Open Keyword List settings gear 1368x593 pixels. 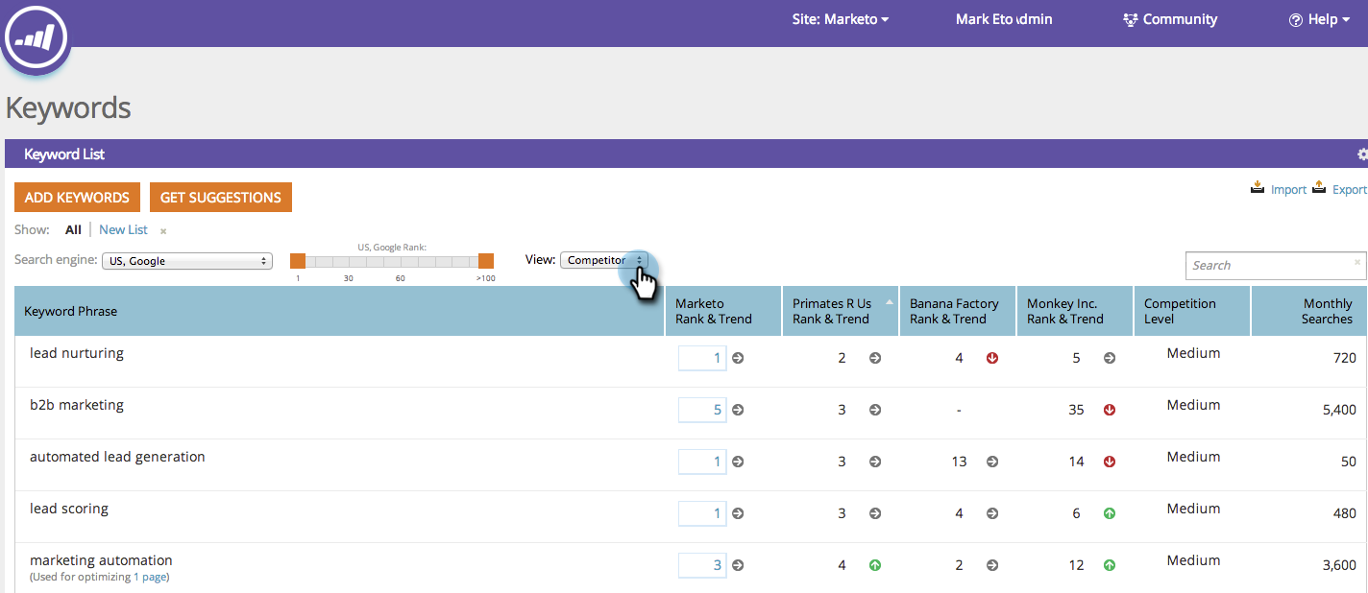tap(1361, 154)
